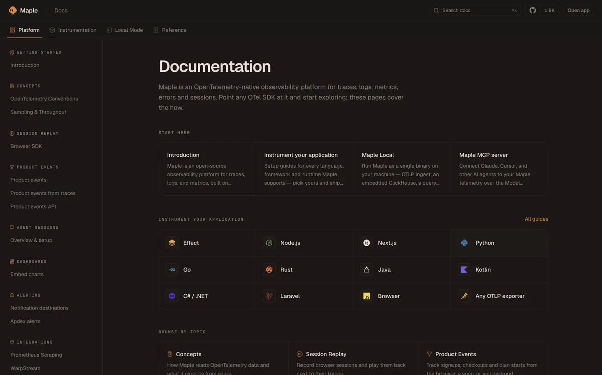The image size is (602, 375).
Task: Open the Introduction sidebar page
Action: pyautogui.click(x=25, y=65)
